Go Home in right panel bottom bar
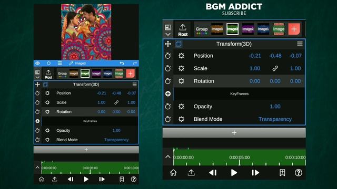 (173, 173)
